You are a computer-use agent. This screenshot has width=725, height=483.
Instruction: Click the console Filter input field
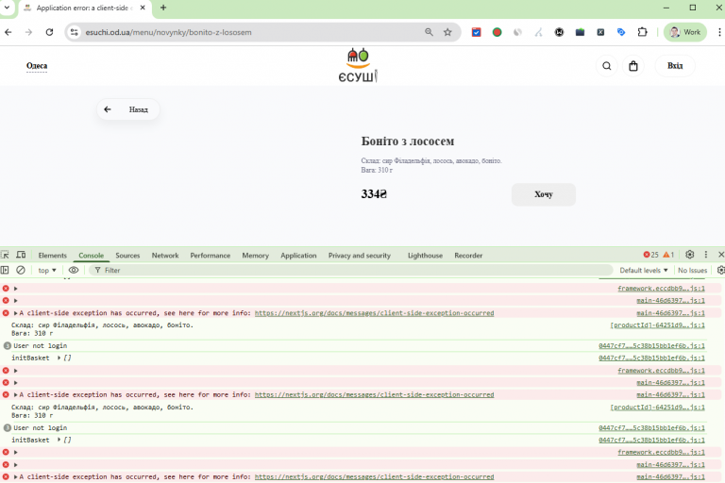point(351,271)
